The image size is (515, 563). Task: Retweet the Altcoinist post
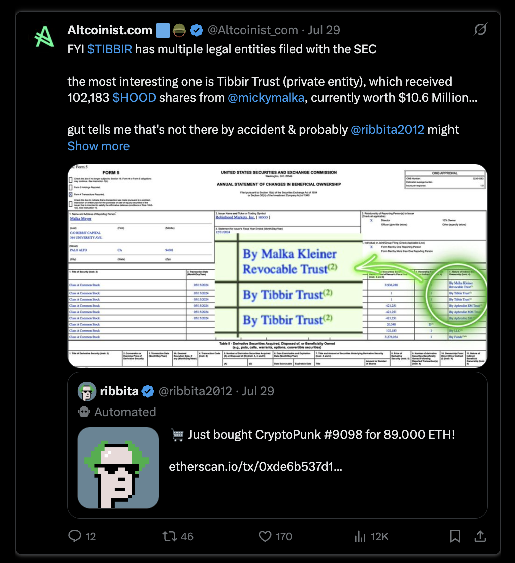(x=169, y=536)
